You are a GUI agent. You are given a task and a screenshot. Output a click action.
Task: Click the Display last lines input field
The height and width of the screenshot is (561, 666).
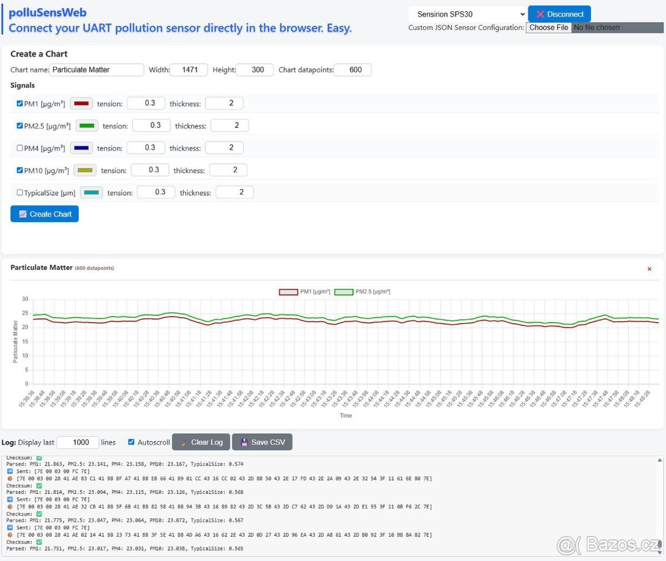tap(78, 442)
